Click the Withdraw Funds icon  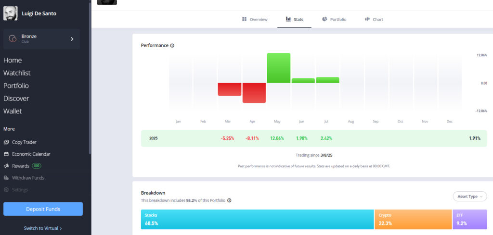[x=6, y=178]
